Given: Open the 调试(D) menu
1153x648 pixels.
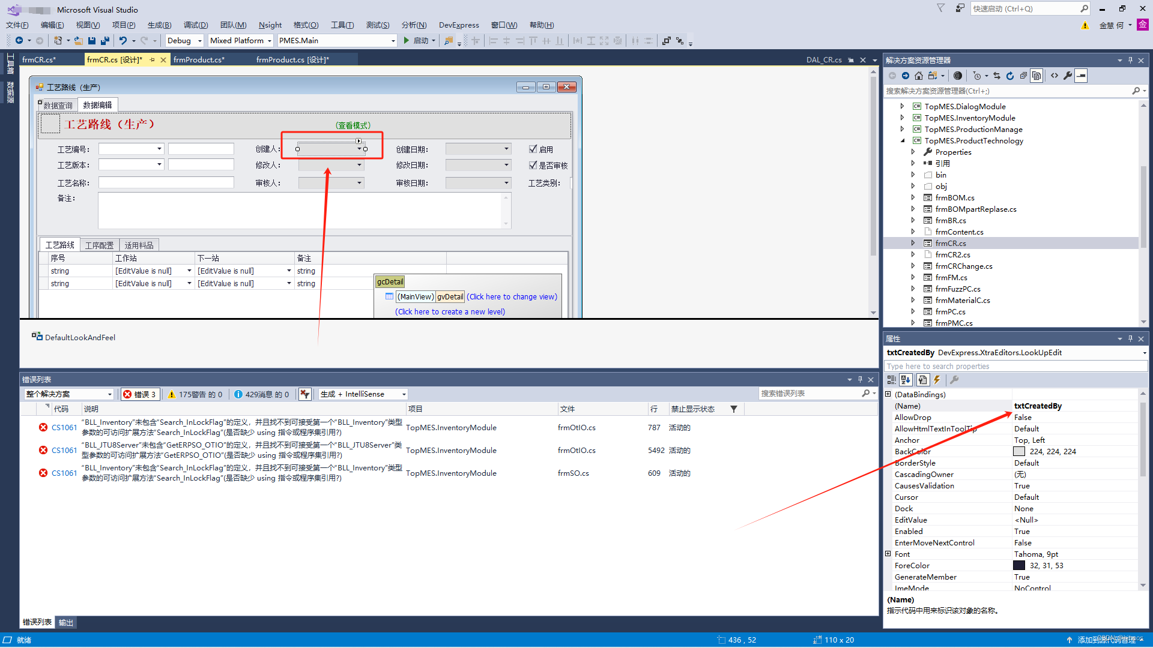Looking at the screenshot, I should click(196, 25).
